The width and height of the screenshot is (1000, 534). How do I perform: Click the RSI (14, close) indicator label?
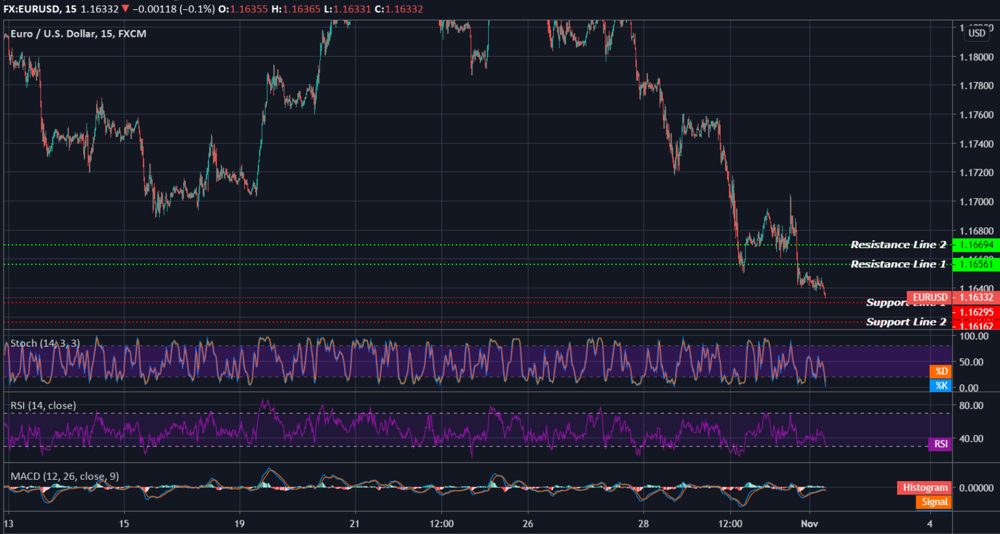[43, 405]
